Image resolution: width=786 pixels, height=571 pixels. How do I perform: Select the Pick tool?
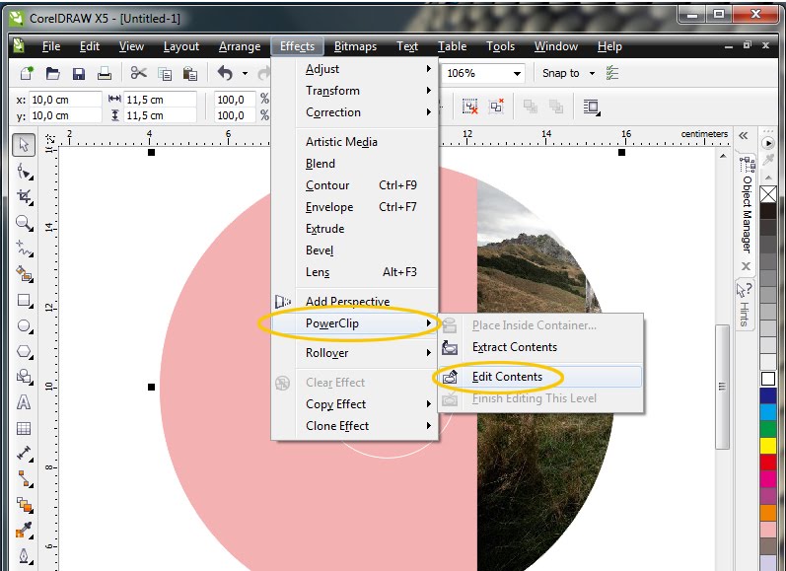click(x=24, y=145)
